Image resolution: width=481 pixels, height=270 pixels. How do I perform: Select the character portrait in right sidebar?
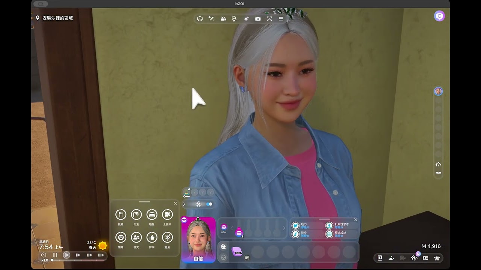pos(438,91)
